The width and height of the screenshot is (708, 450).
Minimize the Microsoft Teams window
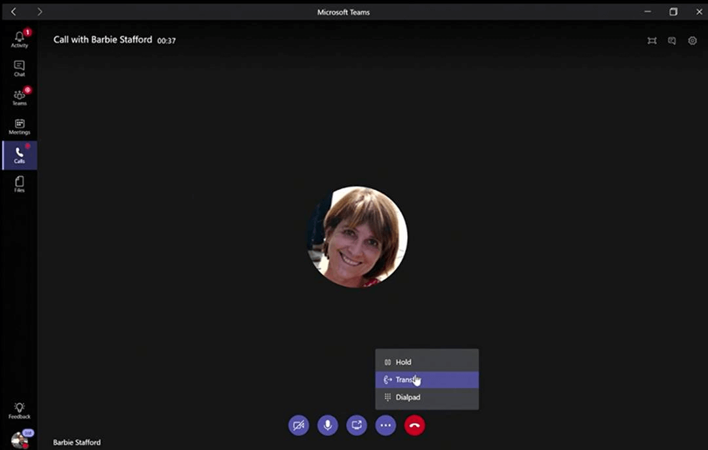tap(648, 12)
